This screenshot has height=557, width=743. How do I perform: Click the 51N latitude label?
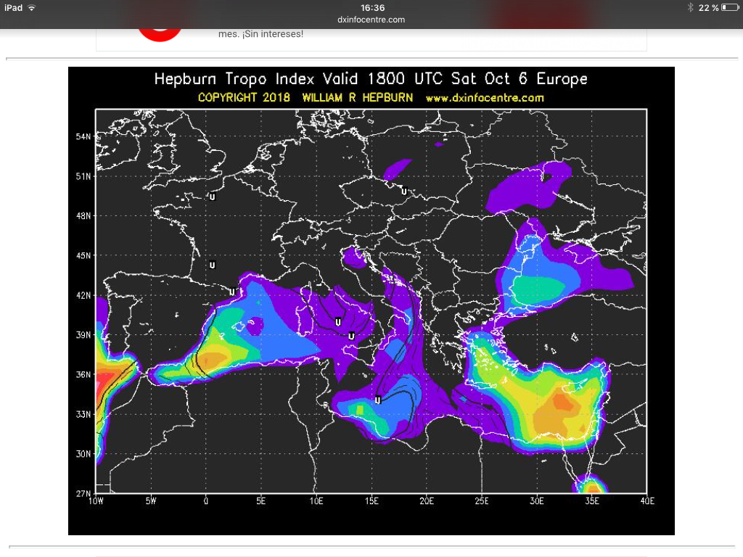pyautogui.click(x=83, y=177)
